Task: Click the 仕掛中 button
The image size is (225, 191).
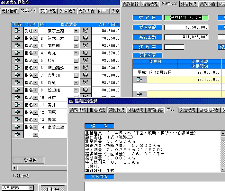Action: pos(53,188)
